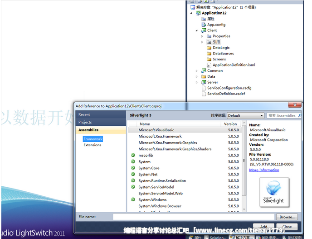Click the 引用 references folder icon
Screen dimensions: 312x239
[x=209, y=42]
